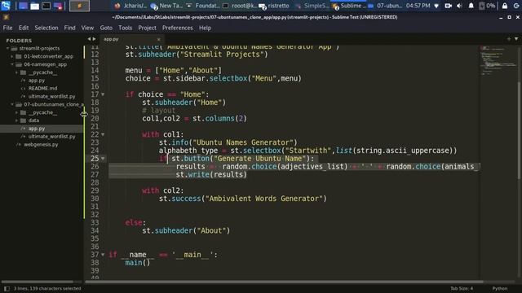Expand __pycache__ under 07-ubuntunames_clone
This screenshot has width=522, height=293.
click(16, 112)
